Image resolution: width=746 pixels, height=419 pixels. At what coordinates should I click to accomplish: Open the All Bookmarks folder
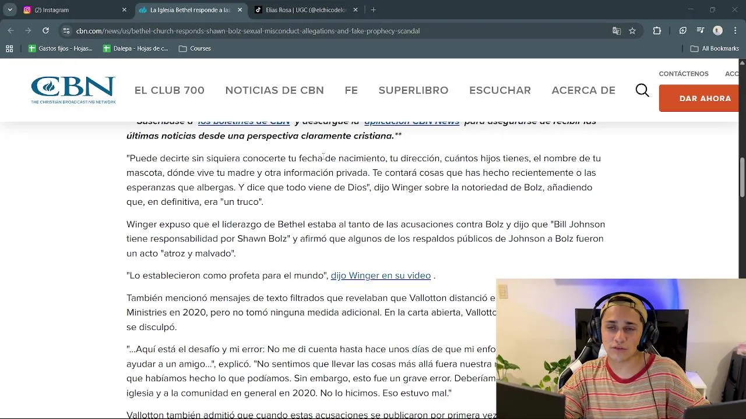pos(715,48)
